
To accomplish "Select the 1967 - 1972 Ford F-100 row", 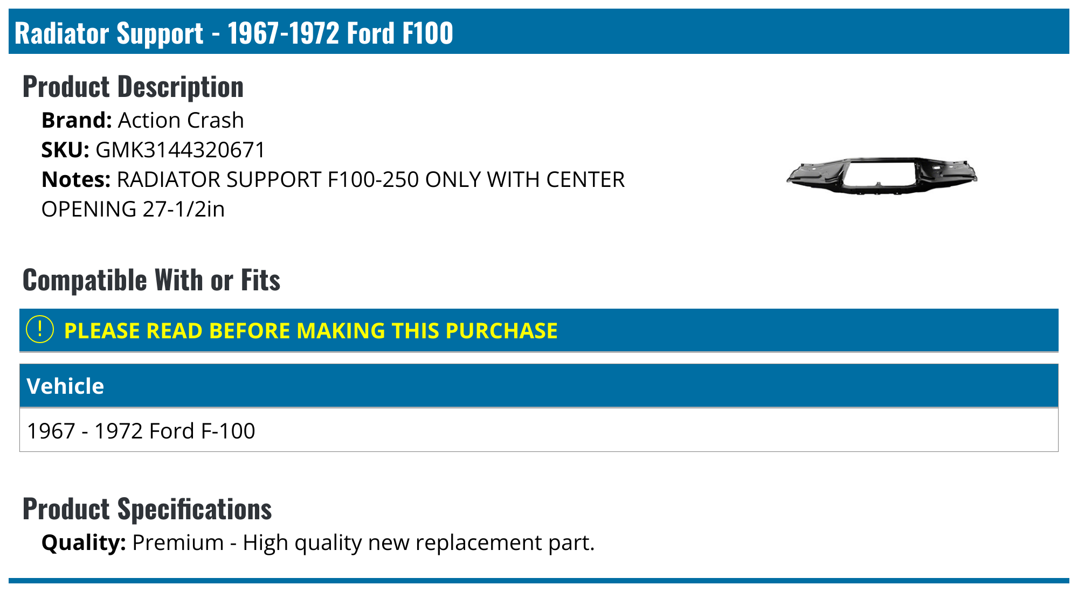I will 141,431.
